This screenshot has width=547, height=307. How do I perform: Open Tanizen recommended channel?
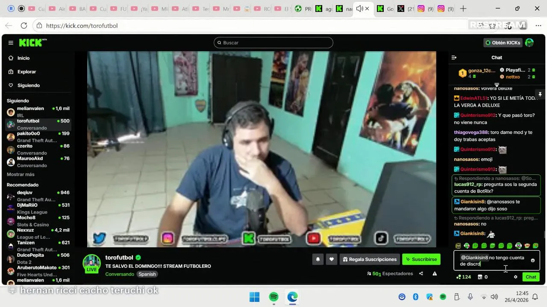pos(38,246)
